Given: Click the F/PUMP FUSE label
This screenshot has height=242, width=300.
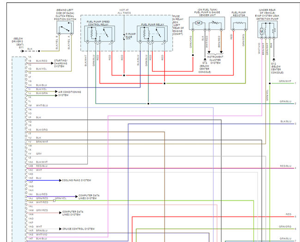Looking at the screenshot, I should pos(131,36).
